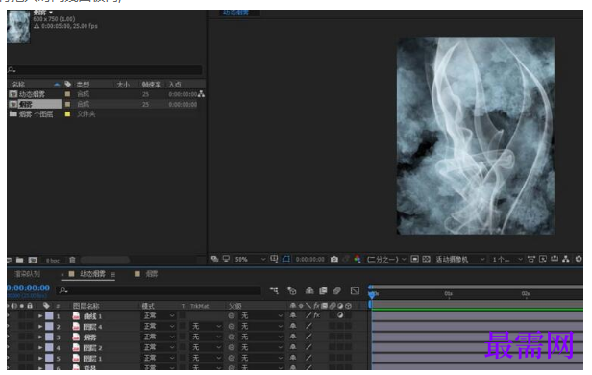Viewport: 592px width, 375px height.
Task: Click the reset exposure icon at the viewer bar's right end
Action: click(x=578, y=259)
